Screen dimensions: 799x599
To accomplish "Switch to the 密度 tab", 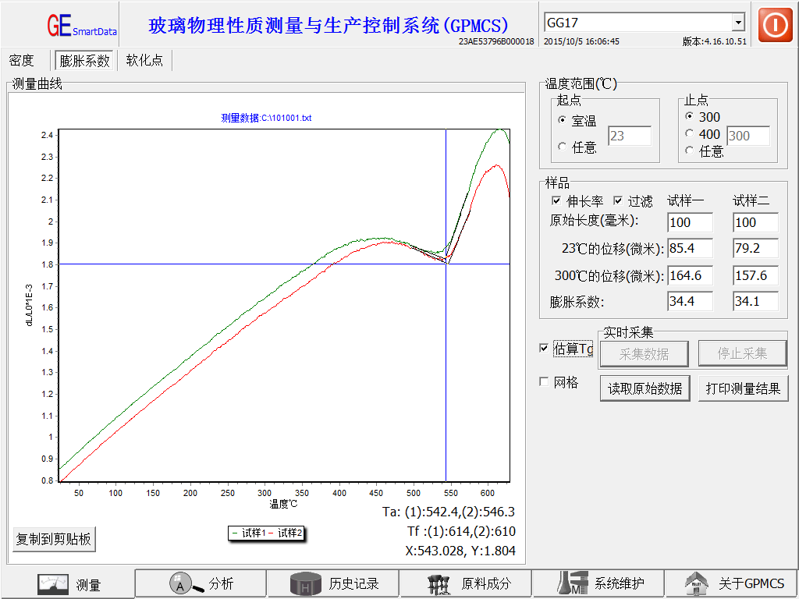I will 21,61.
